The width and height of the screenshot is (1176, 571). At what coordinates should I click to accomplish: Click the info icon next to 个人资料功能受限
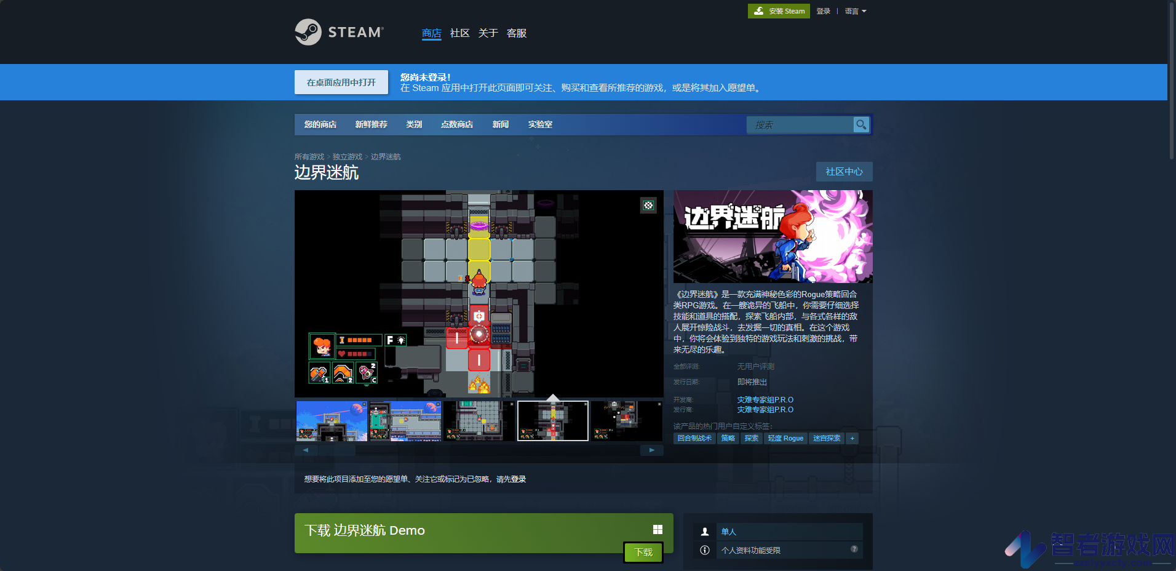pos(705,550)
